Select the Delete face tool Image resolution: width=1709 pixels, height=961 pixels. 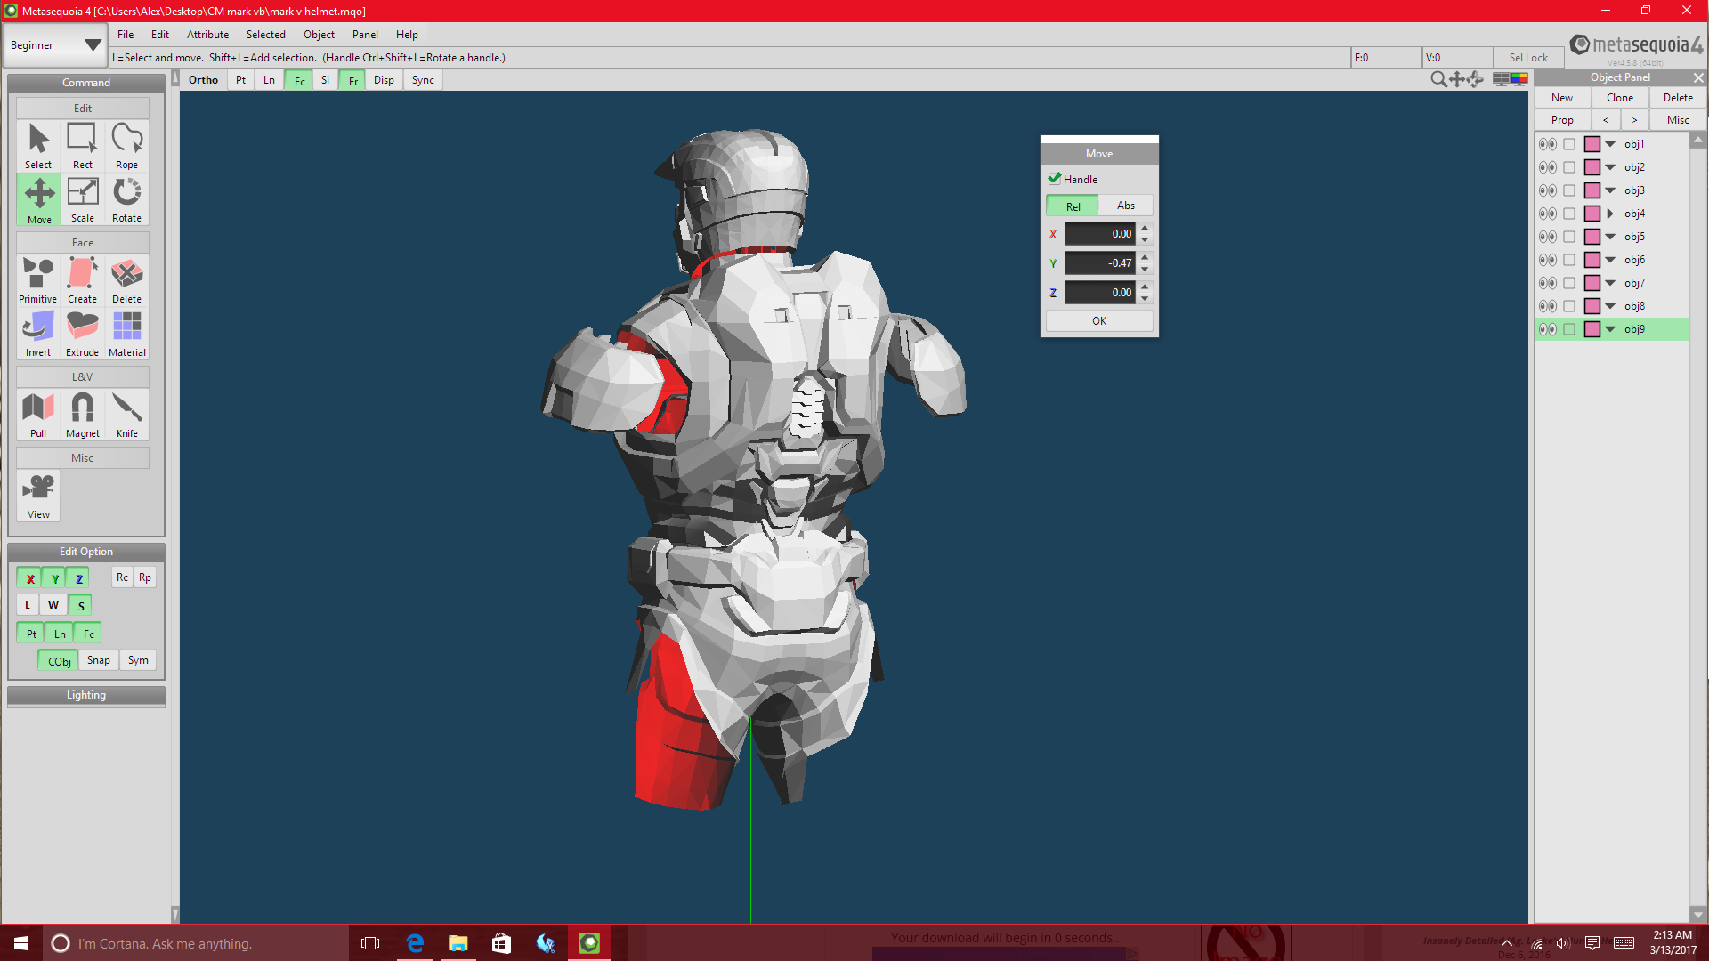point(127,280)
